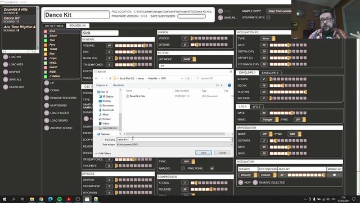
Task: Toggle the Overwrite Kits checkbox
Action: click(x=268, y=17)
